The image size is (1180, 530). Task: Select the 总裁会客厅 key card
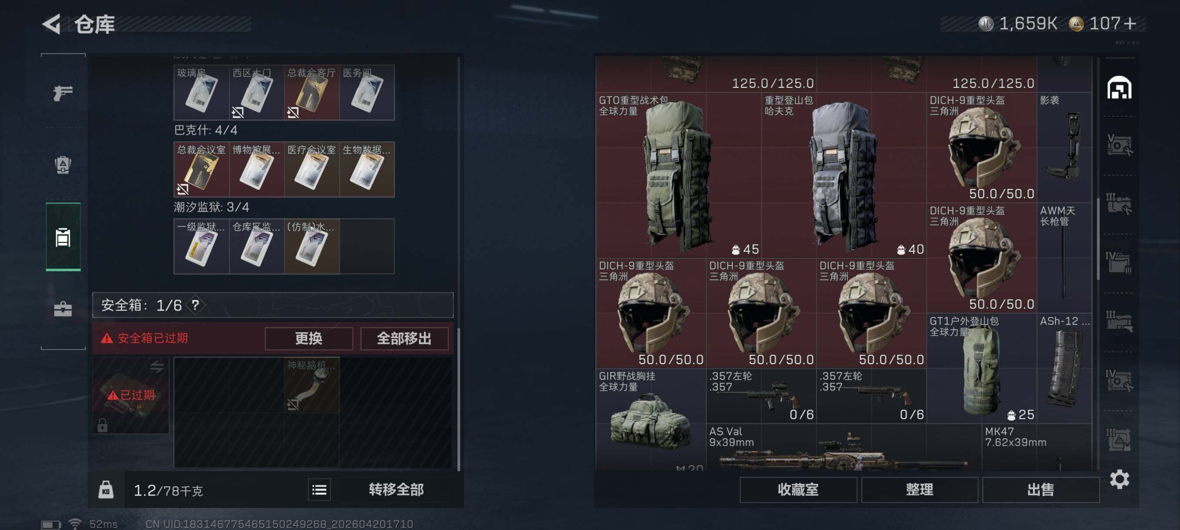[x=312, y=93]
